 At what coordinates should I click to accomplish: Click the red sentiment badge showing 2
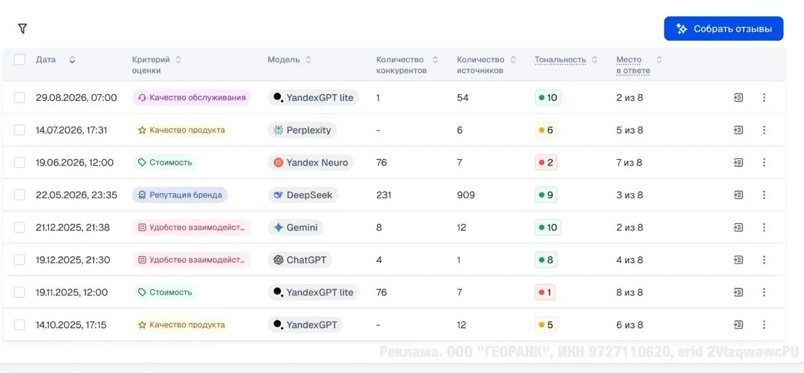pyautogui.click(x=546, y=162)
